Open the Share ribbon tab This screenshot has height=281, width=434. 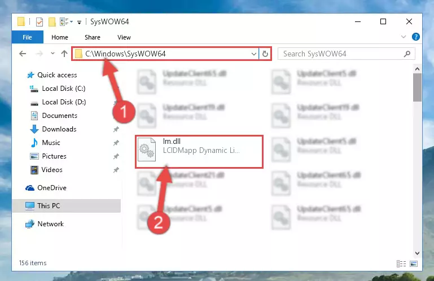point(93,37)
